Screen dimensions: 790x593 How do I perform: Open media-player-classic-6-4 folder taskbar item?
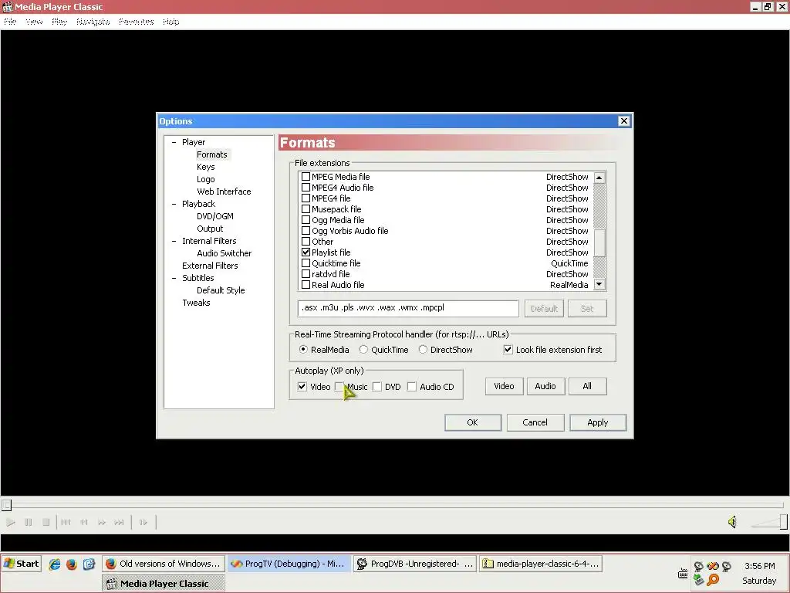[x=541, y=564]
